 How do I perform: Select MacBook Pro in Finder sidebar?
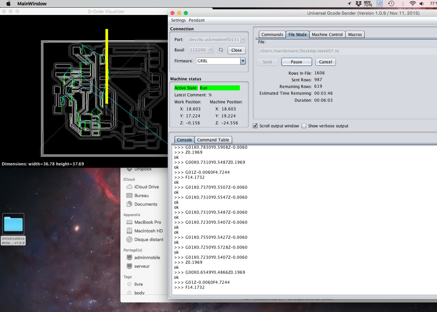(x=144, y=222)
